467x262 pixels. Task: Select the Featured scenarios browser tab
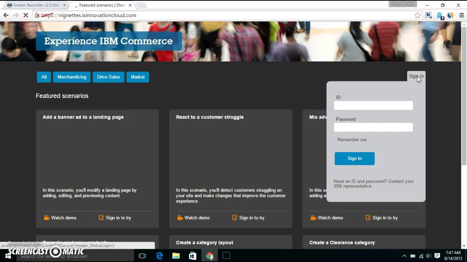click(102, 5)
